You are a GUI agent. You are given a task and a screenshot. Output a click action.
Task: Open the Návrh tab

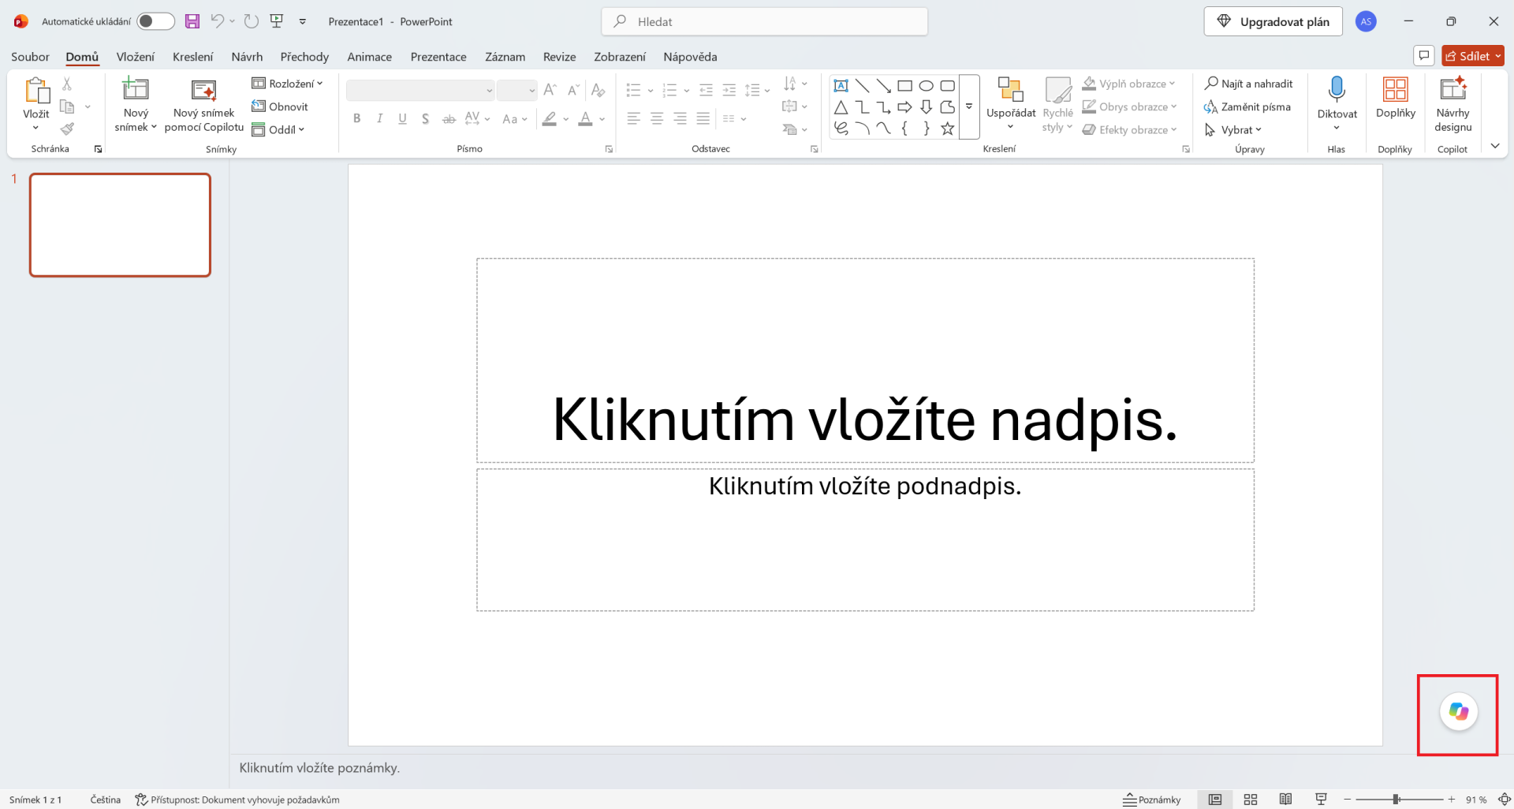tap(247, 57)
